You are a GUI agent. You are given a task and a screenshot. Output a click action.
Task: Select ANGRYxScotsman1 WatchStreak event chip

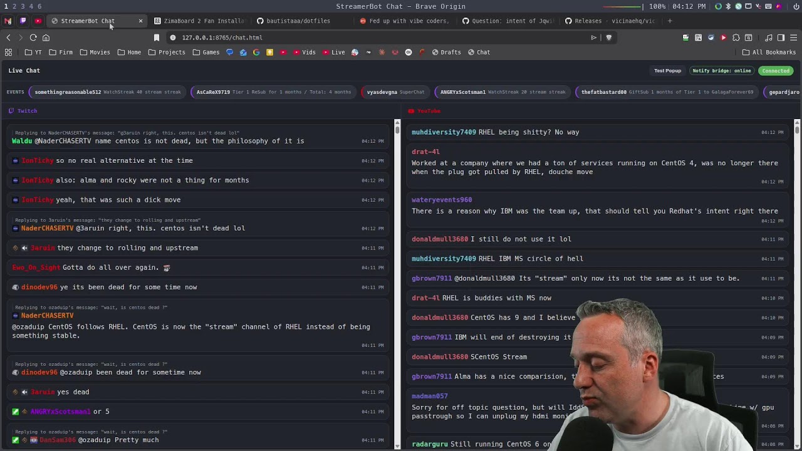coord(503,92)
